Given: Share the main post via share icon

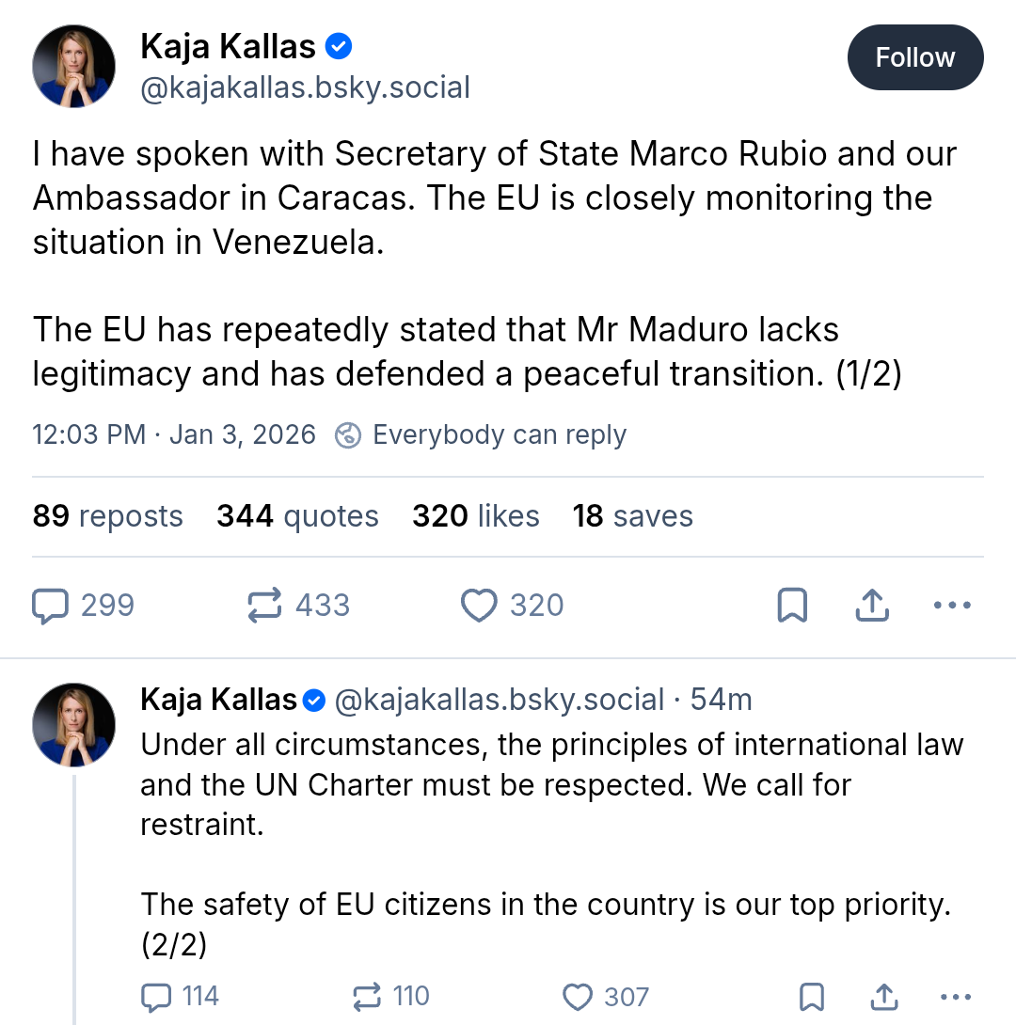Looking at the screenshot, I should coord(872,606).
